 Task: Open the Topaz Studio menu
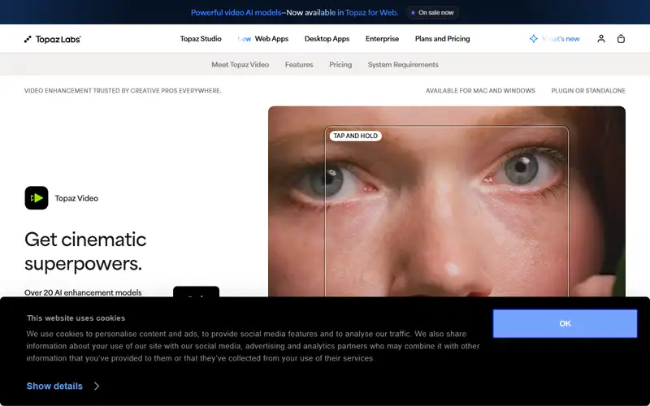(201, 38)
